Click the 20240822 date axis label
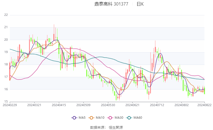The image size is (213, 130). coord(204,105)
